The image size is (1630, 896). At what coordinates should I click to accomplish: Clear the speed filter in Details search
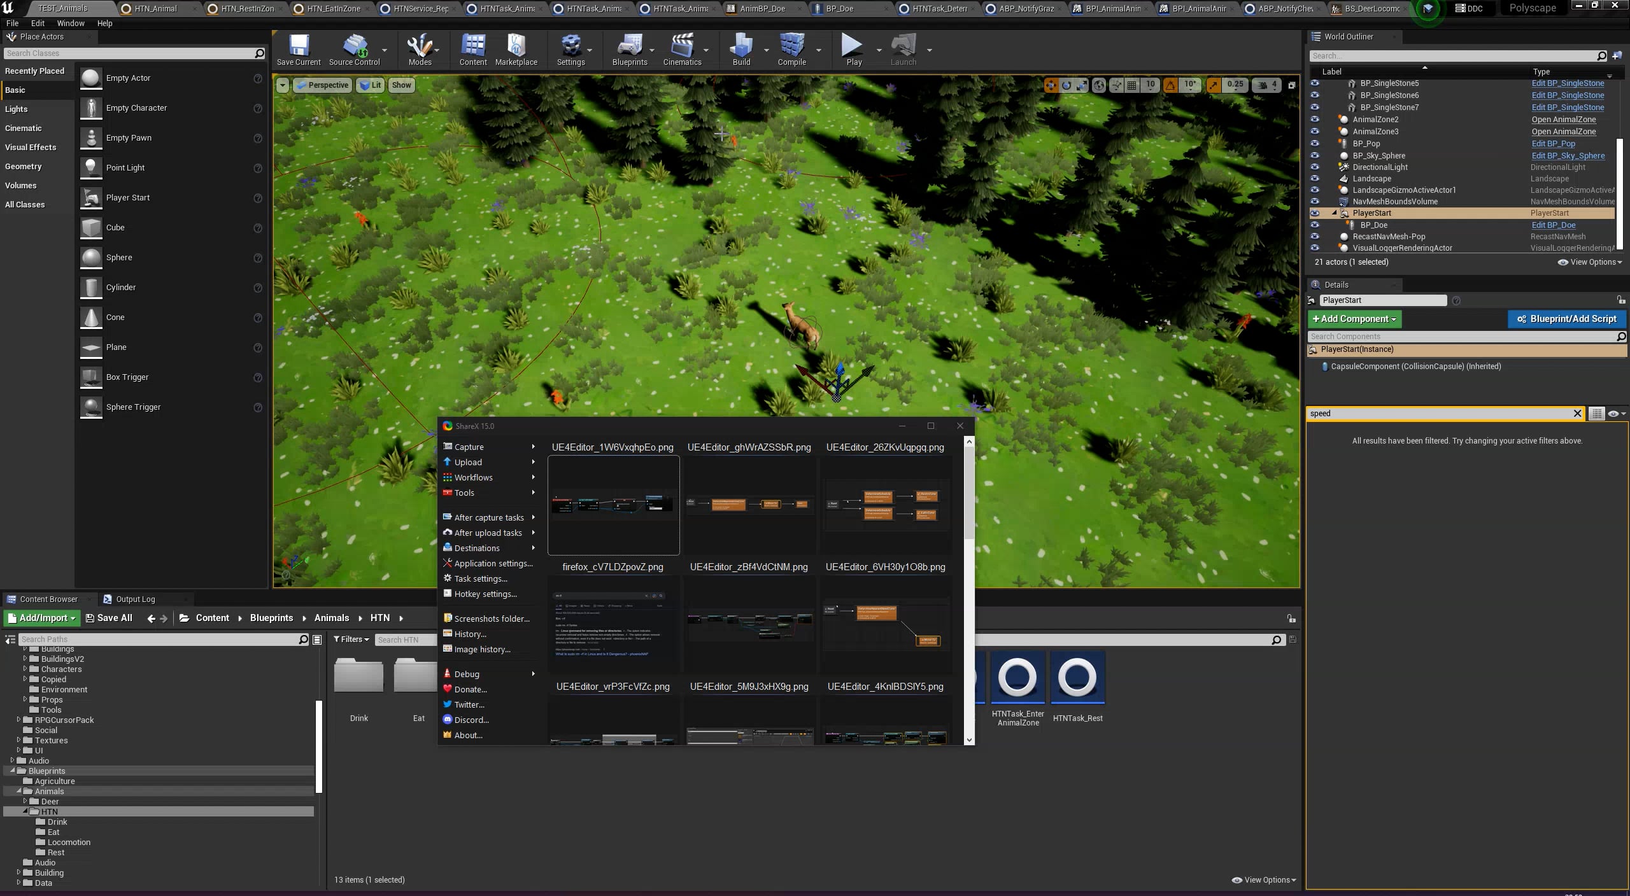[1578, 414]
